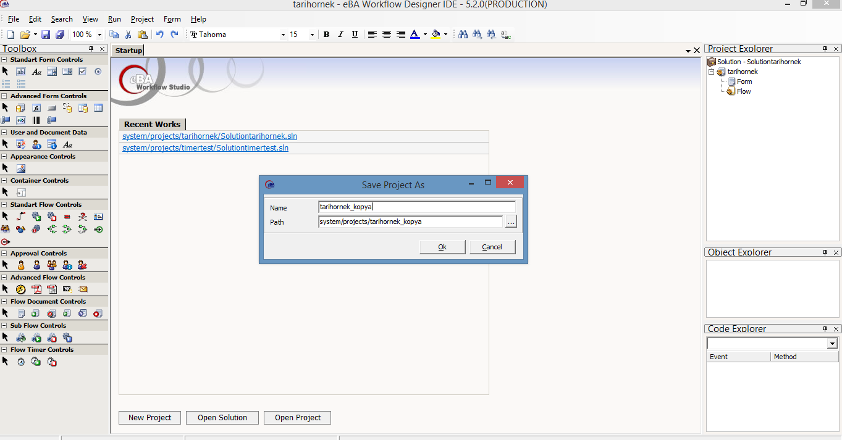Click the Path field in Save Project As
Image resolution: width=842 pixels, height=440 pixels.
[411, 222]
